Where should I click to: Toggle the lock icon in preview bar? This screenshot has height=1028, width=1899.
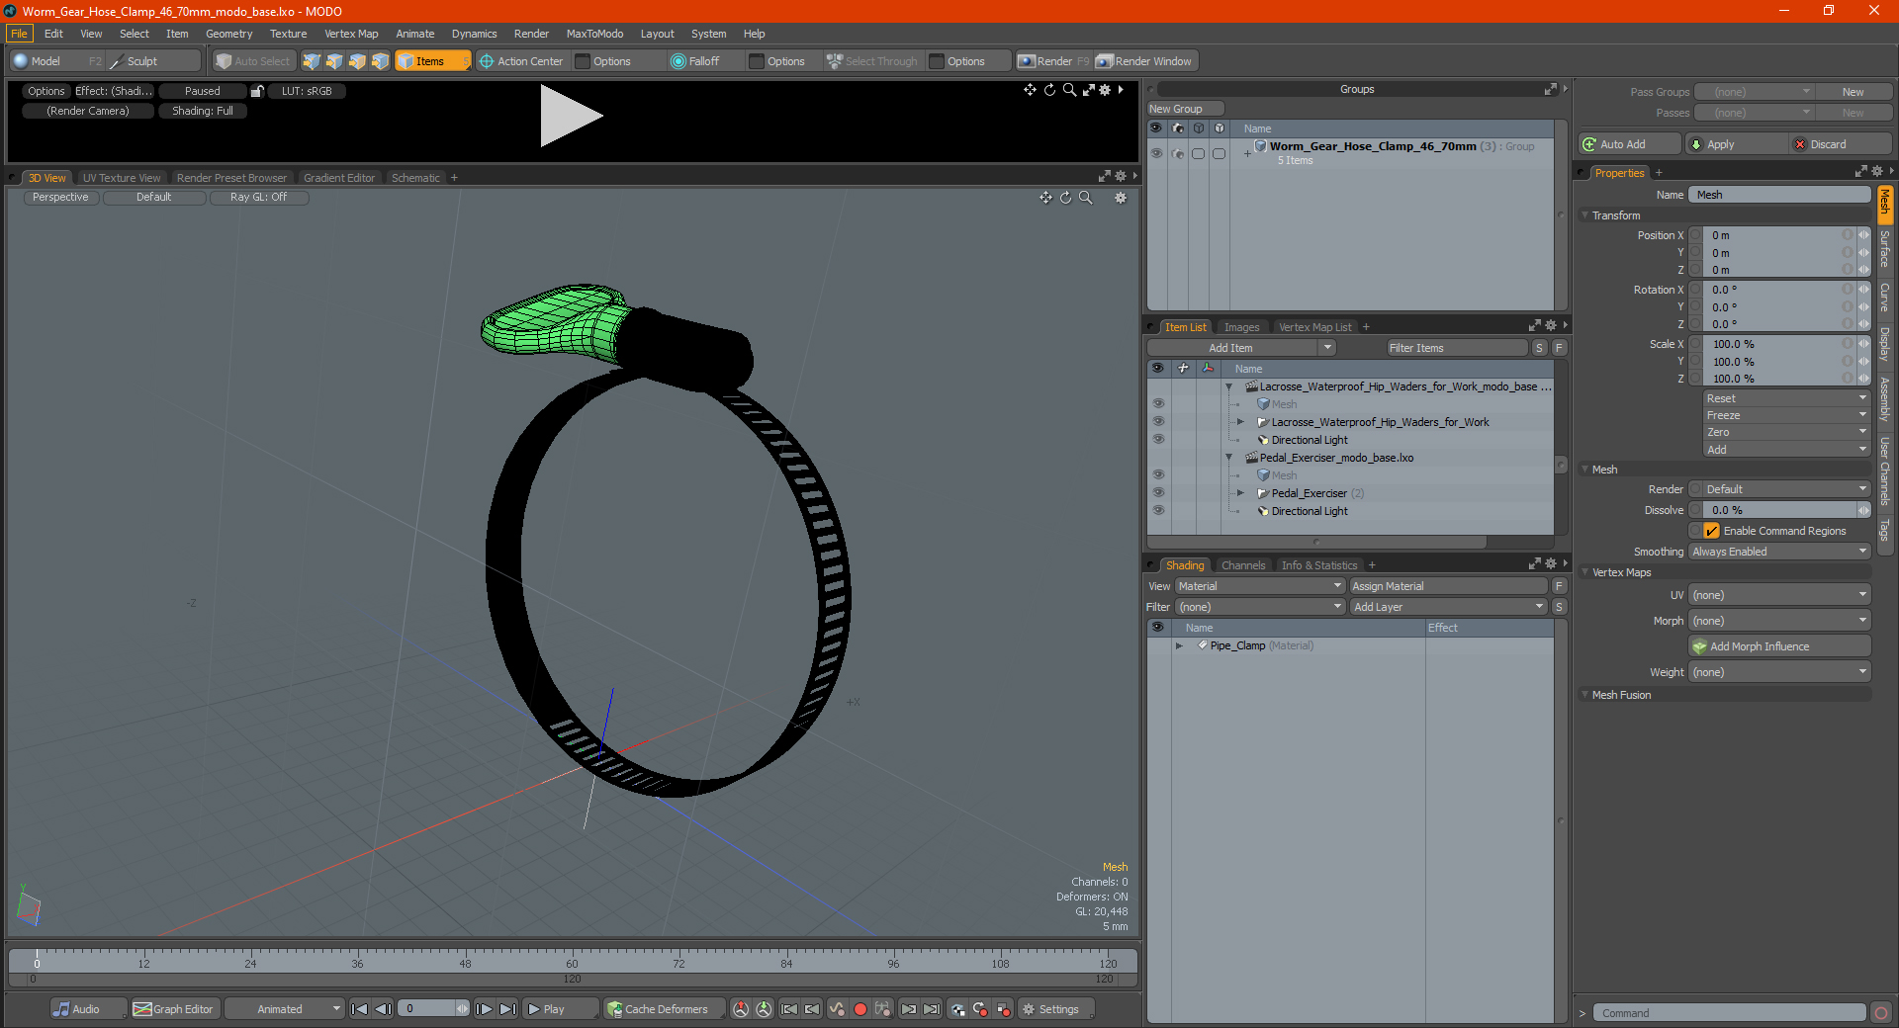click(257, 91)
